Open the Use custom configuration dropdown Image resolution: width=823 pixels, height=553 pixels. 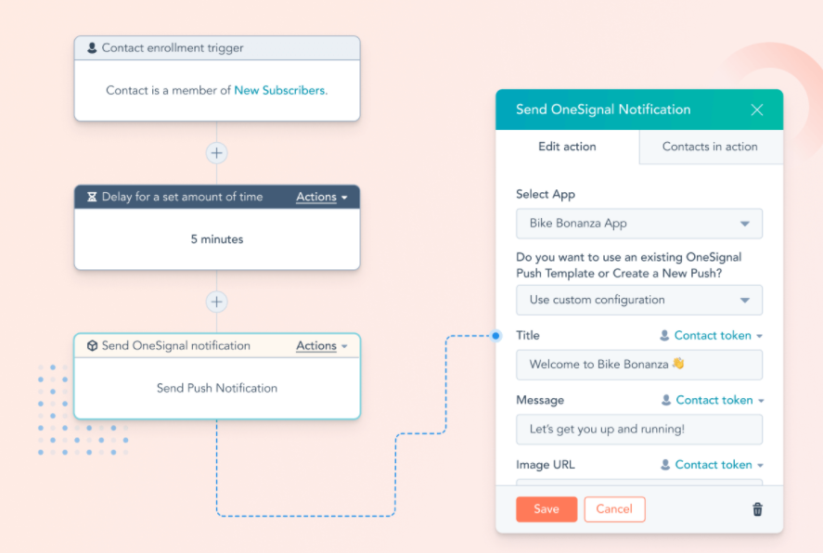(x=638, y=300)
